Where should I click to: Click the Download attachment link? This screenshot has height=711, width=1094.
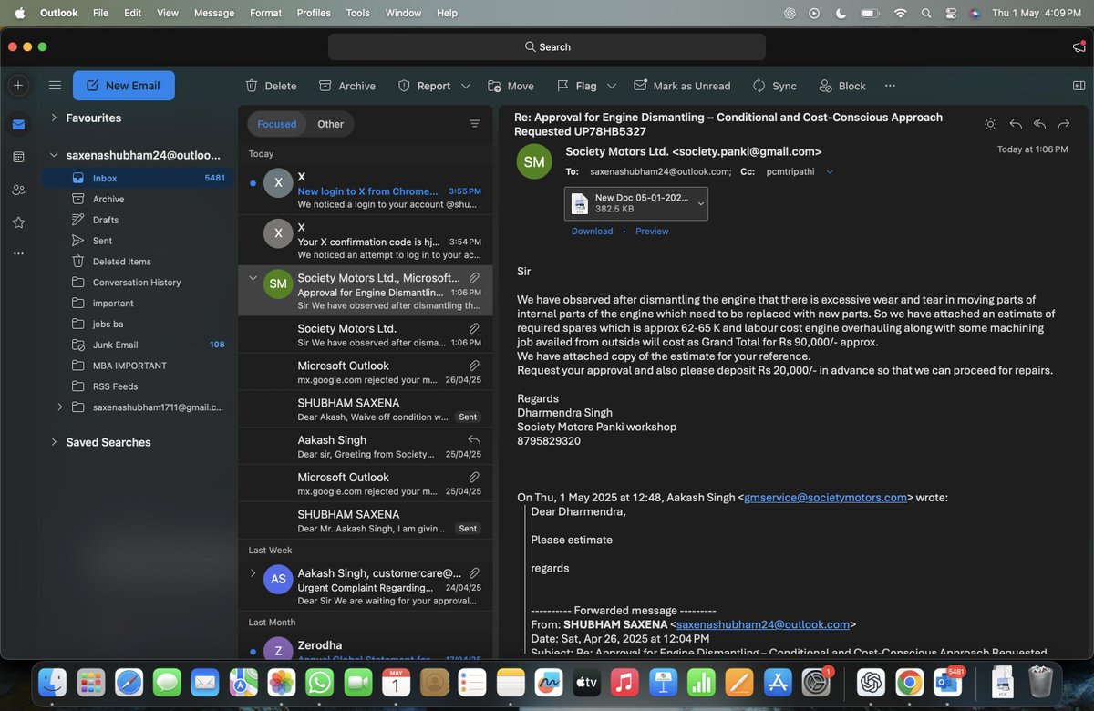point(592,232)
